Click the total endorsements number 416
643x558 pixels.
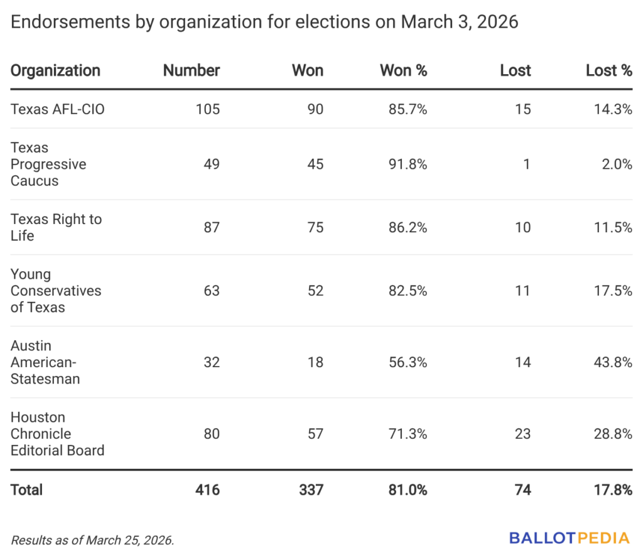[207, 490]
